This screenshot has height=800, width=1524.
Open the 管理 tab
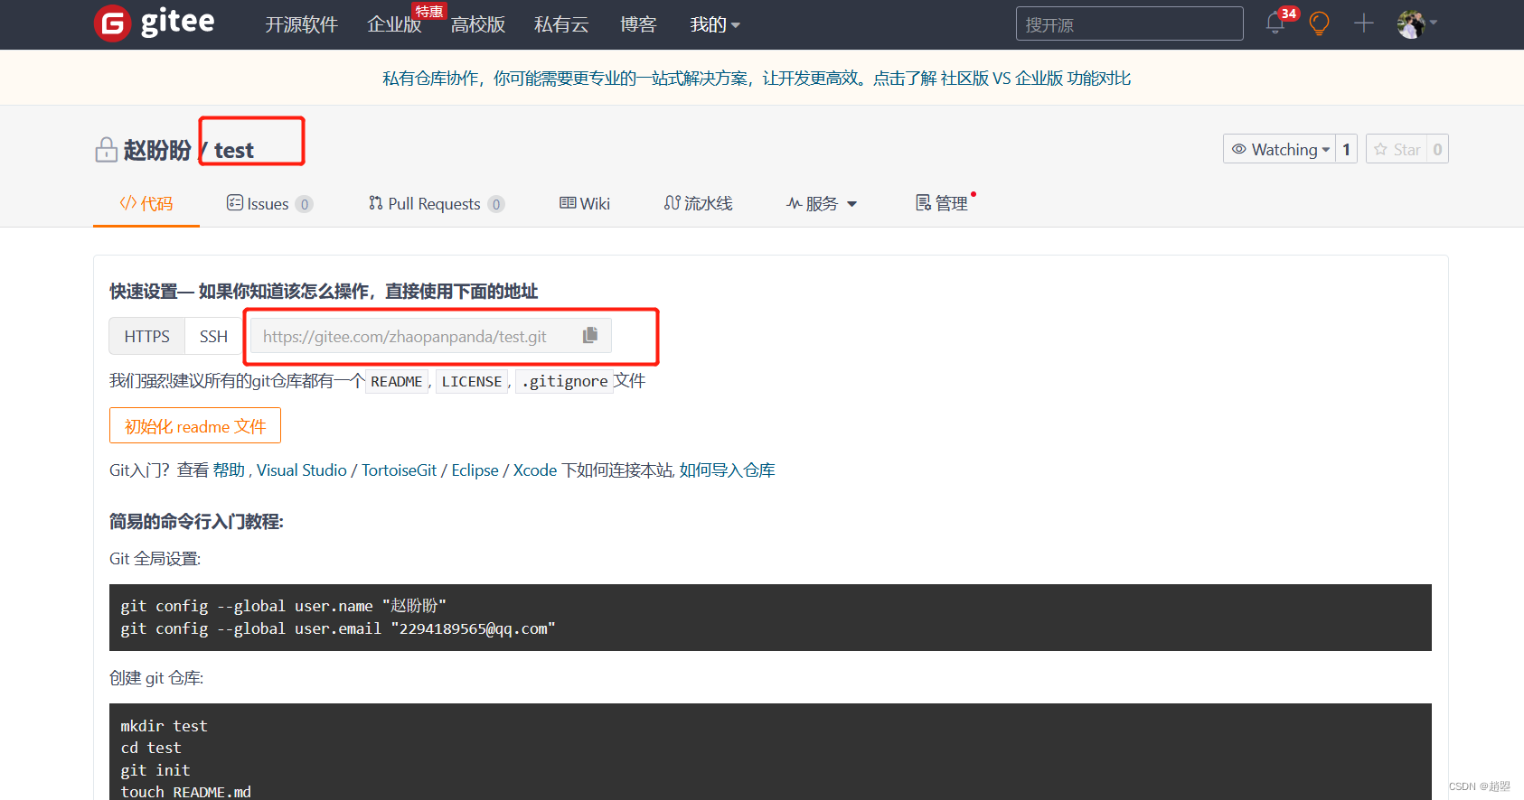942,203
